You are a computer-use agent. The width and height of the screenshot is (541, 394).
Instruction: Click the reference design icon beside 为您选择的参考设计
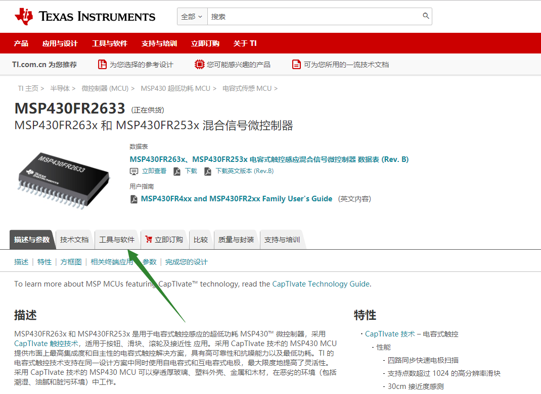coord(102,65)
